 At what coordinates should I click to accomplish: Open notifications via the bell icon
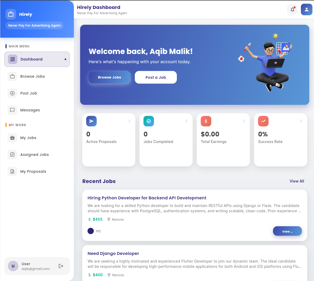point(292,9)
